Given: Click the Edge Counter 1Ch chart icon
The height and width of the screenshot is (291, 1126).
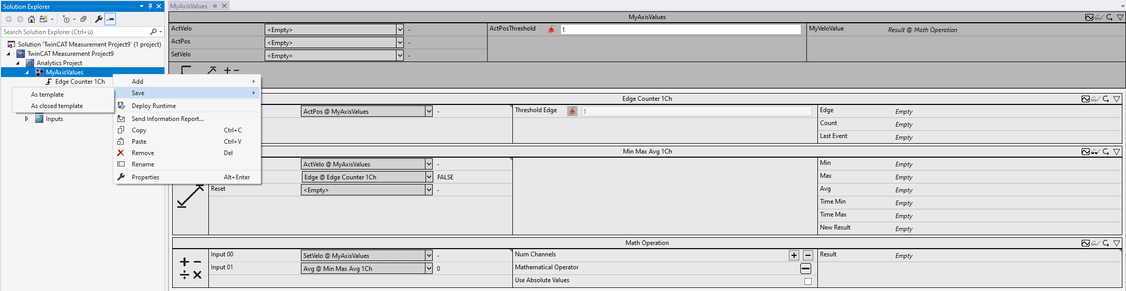Looking at the screenshot, I should [x=1086, y=99].
